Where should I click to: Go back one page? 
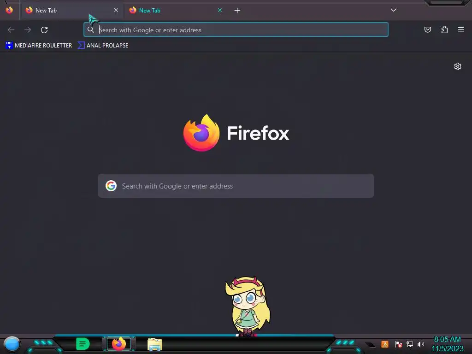coord(11,30)
